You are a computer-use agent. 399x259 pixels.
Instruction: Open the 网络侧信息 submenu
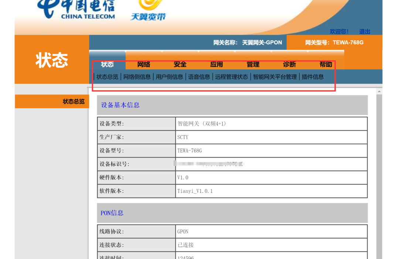(x=137, y=77)
